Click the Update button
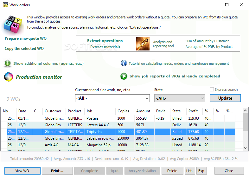This screenshot has height=179, width=249. click(x=225, y=98)
